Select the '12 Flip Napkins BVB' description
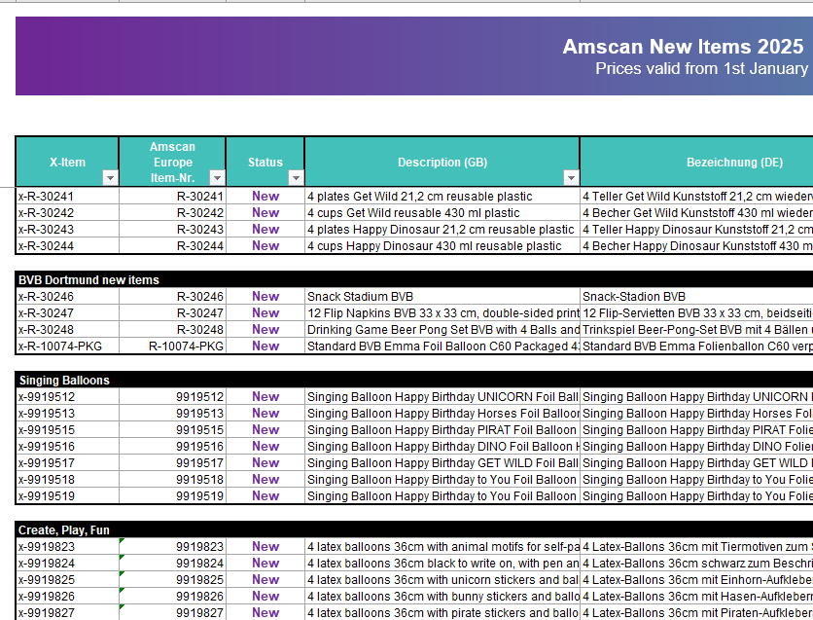Screen dimensions: 813x620 click(x=442, y=312)
